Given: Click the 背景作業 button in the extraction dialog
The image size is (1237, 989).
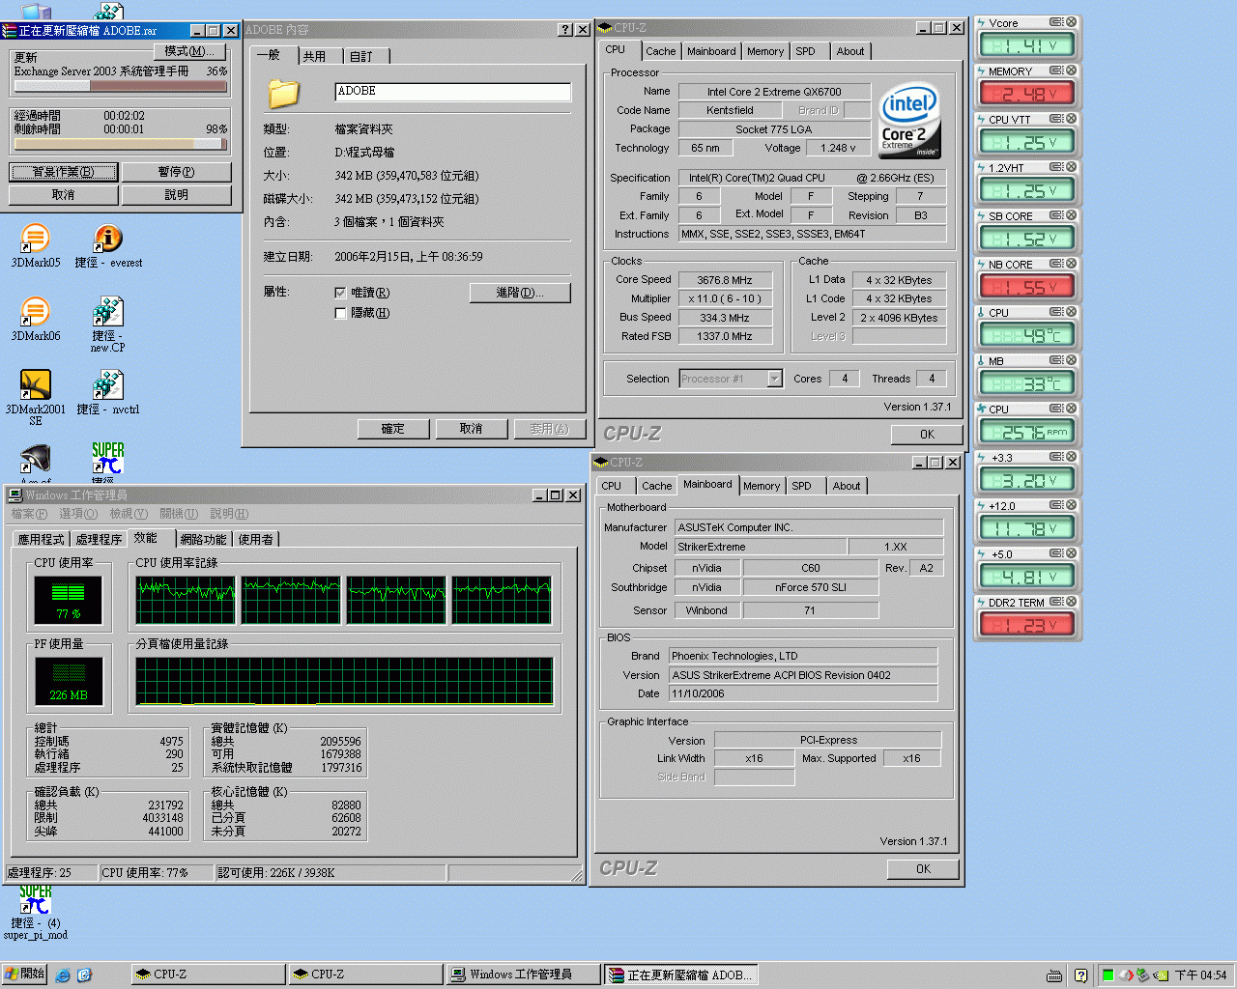Looking at the screenshot, I should (63, 171).
